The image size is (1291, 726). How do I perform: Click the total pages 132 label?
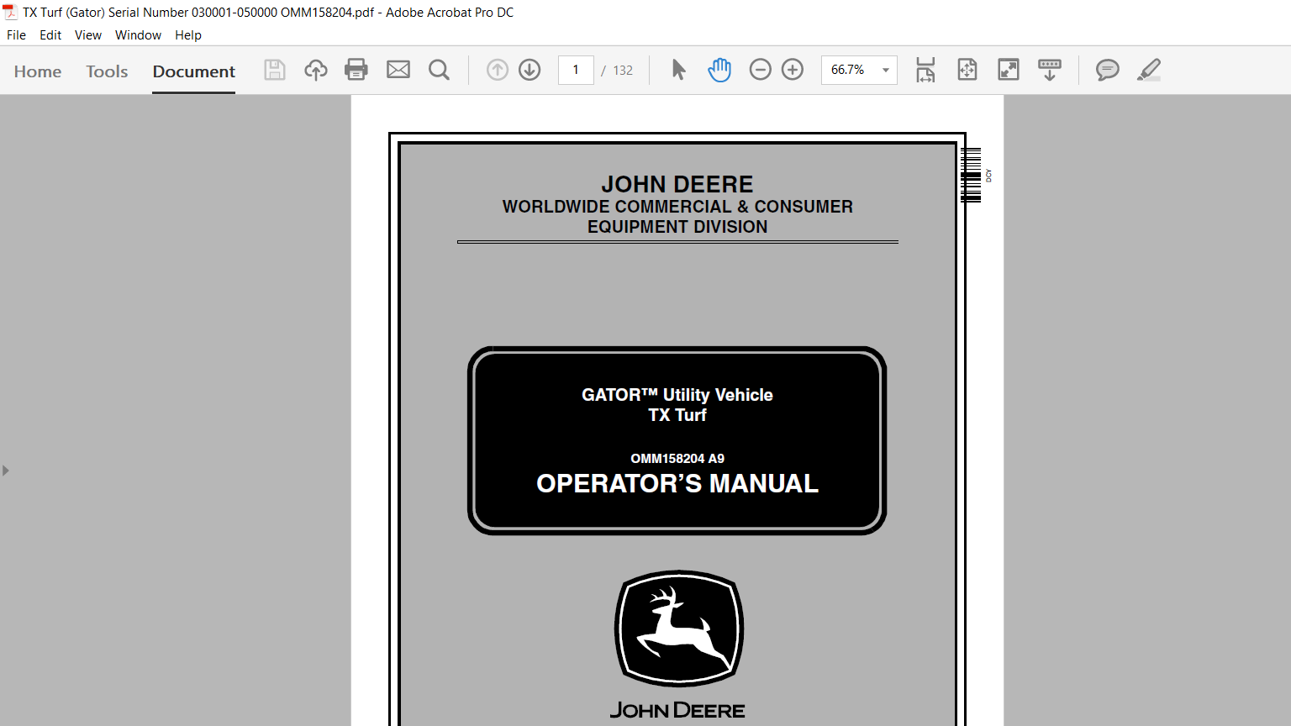623,71
